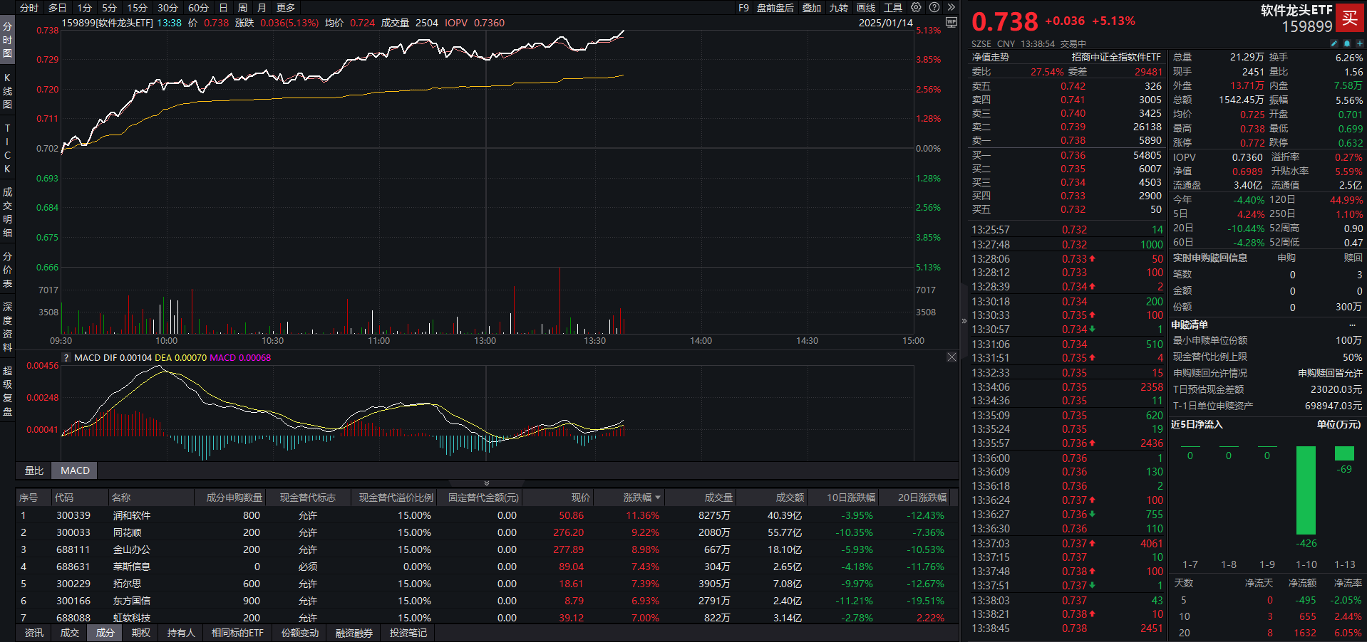This screenshot has width=1367, height=642.
Task: Click the WP monitor icon on chart
Action: pyautogui.click(x=951, y=23)
